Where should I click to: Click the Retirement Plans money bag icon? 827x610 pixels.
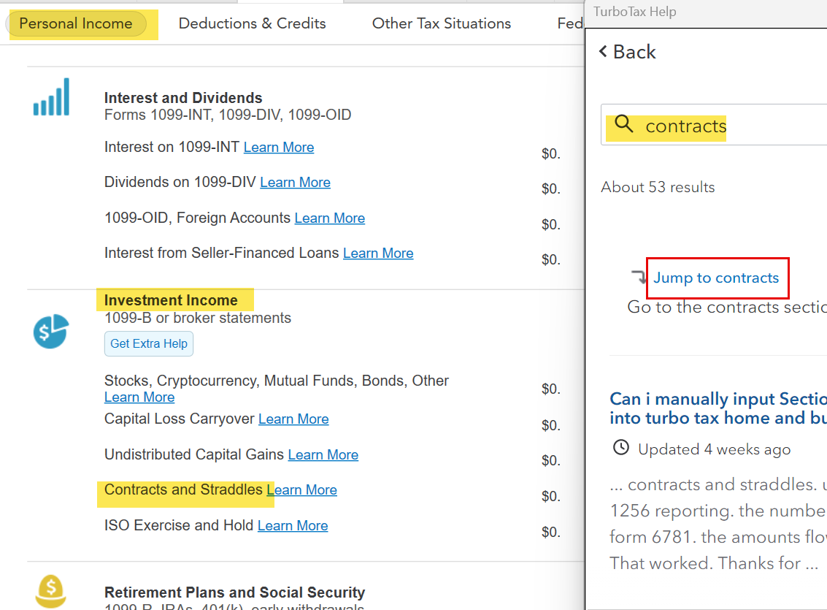(50, 592)
